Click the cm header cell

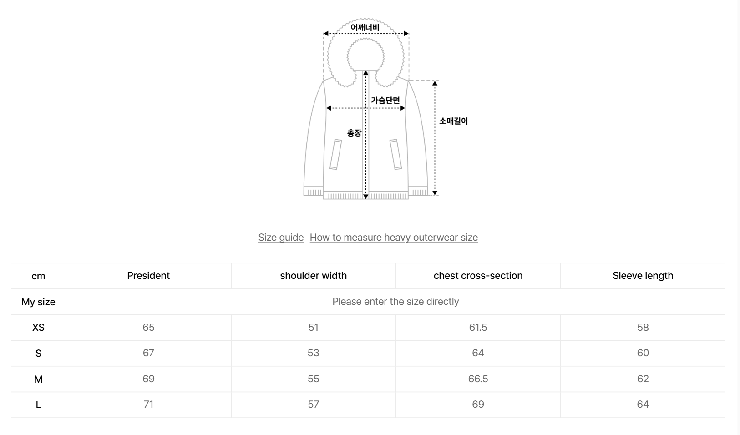[x=38, y=275]
